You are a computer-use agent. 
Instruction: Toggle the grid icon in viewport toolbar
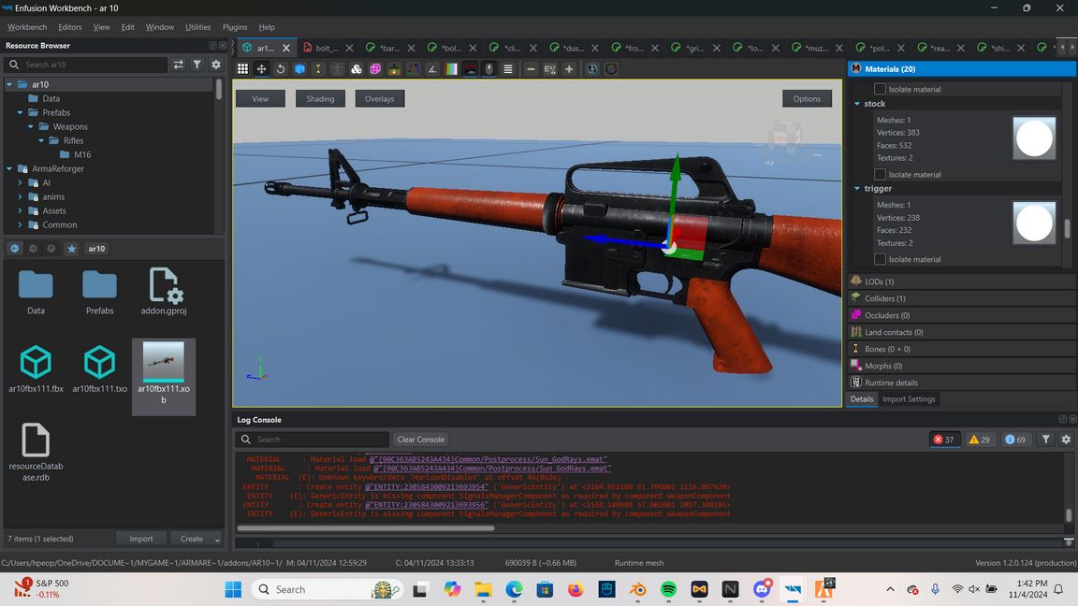click(242, 69)
